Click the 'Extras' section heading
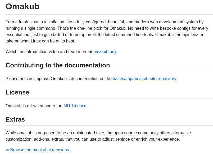Viewport: 213px width, 155px height. pyautogui.click(x=15, y=119)
